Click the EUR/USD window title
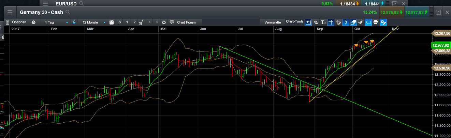Image resolution: width=451 pixels, height=138 pixels. click(66, 3)
